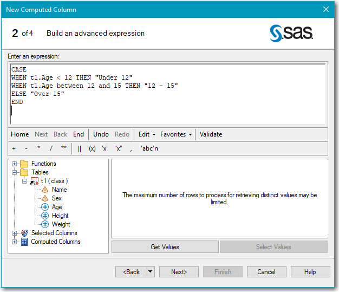Expand the Functions tree node
339x292 pixels.
pos(15,164)
